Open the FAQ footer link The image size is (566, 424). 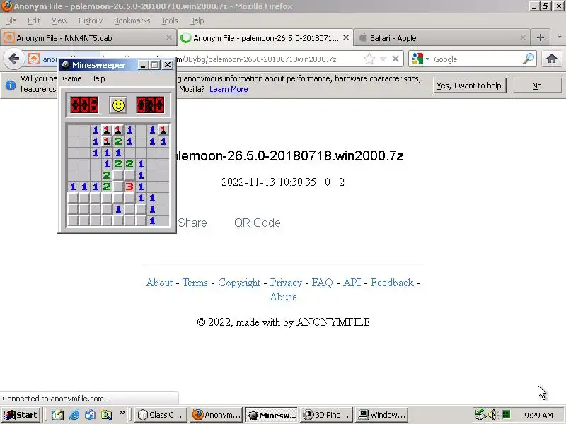coord(323,283)
